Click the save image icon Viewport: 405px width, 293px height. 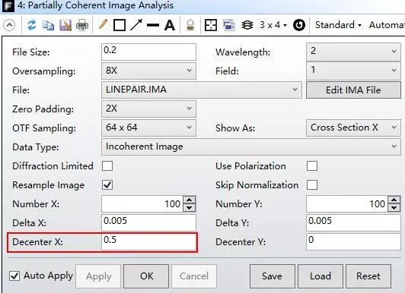tap(65, 26)
